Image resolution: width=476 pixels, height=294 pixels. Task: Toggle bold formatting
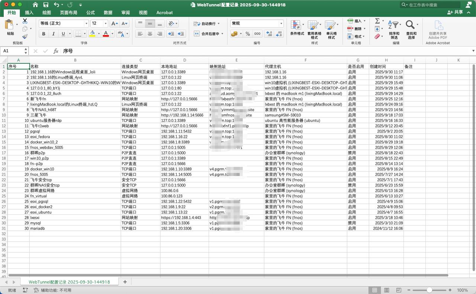44,34
